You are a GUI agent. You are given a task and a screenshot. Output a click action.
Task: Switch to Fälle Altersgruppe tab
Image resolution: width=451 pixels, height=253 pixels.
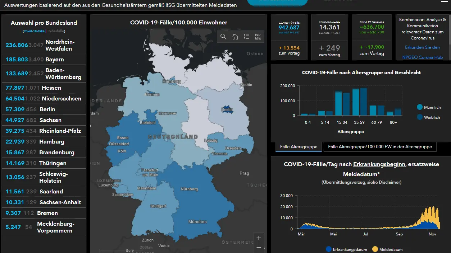299,147
